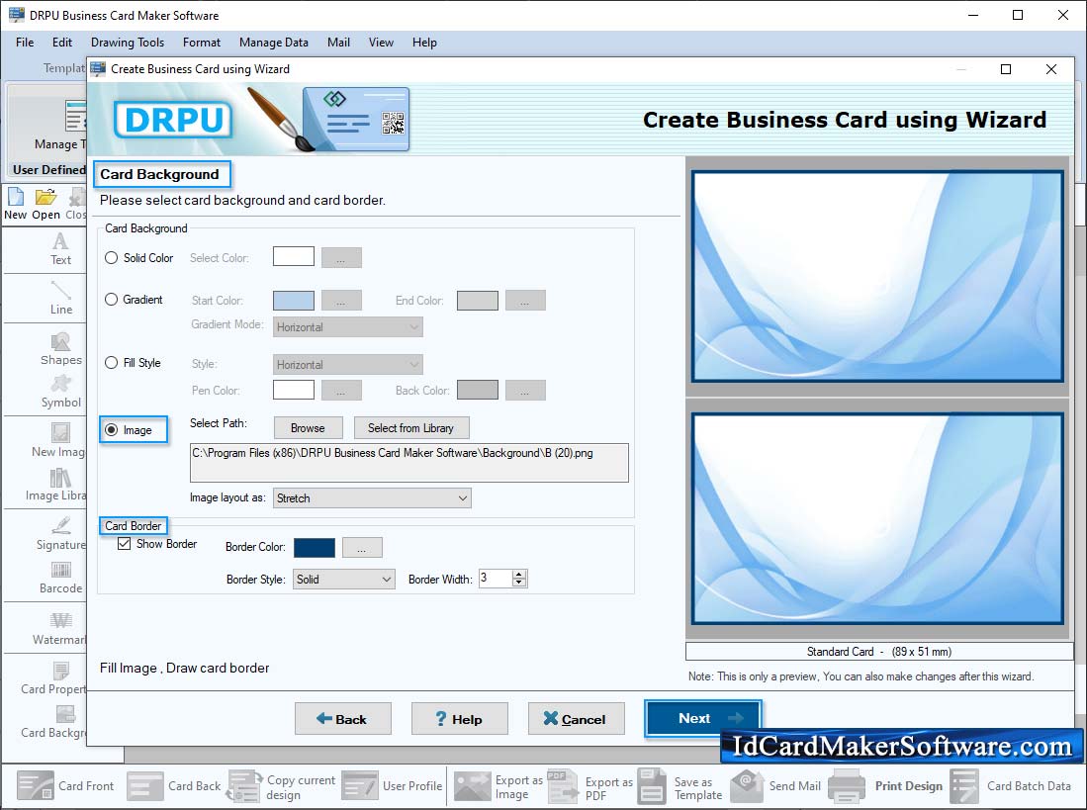This screenshot has width=1087, height=810.
Task: Switch to Card Front view
Action: [x=65, y=785]
